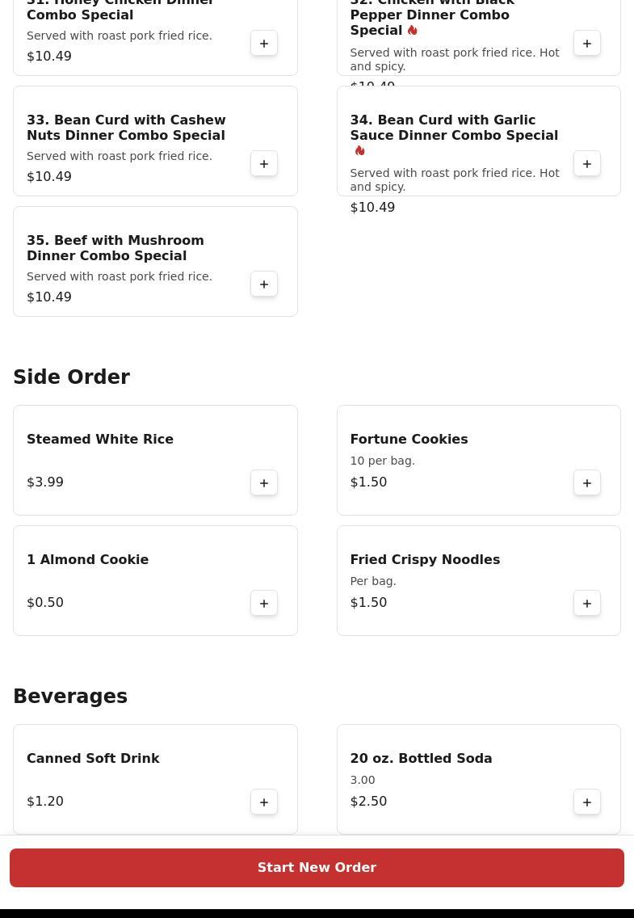Screen dimensions: 634x918
Task: Click the Start New Order button
Action: pos(317,868)
